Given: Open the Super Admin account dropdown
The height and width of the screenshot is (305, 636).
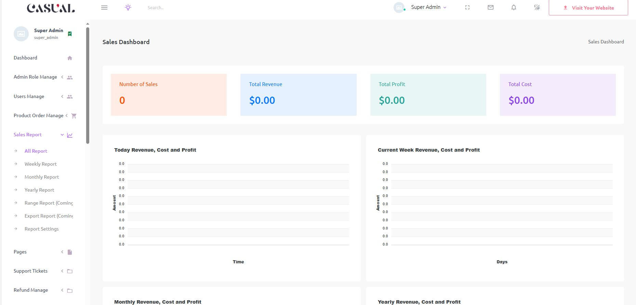Looking at the screenshot, I should [x=428, y=7].
